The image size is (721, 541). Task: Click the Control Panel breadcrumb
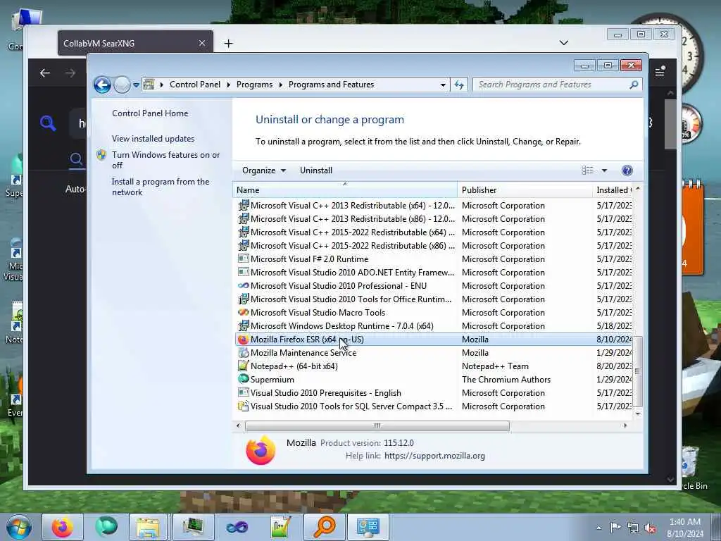(195, 85)
